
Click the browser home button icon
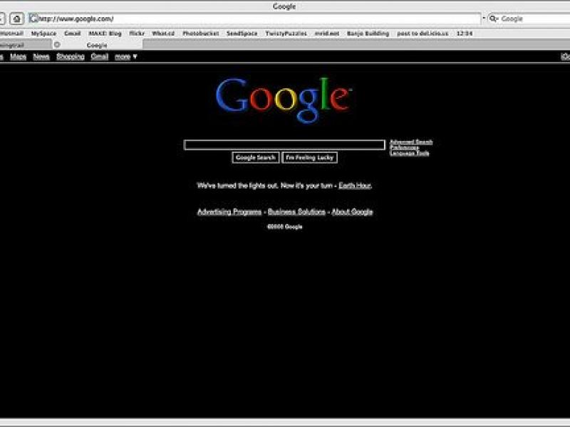[x=16, y=19]
